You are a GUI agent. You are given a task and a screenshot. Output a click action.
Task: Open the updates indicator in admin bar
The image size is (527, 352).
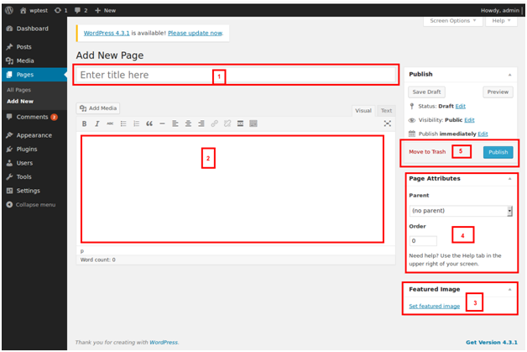click(x=60, y=10)
